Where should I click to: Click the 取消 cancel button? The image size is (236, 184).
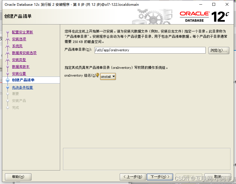click(218, 177)
